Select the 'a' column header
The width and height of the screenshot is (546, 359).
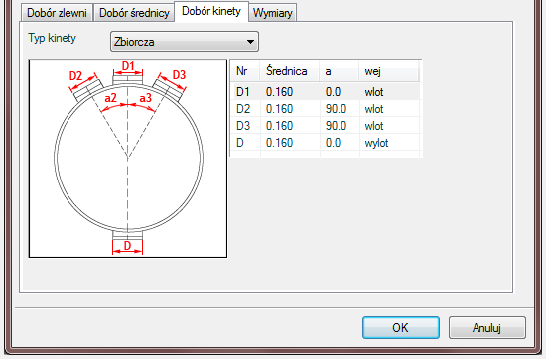click(x=340, y=71)
